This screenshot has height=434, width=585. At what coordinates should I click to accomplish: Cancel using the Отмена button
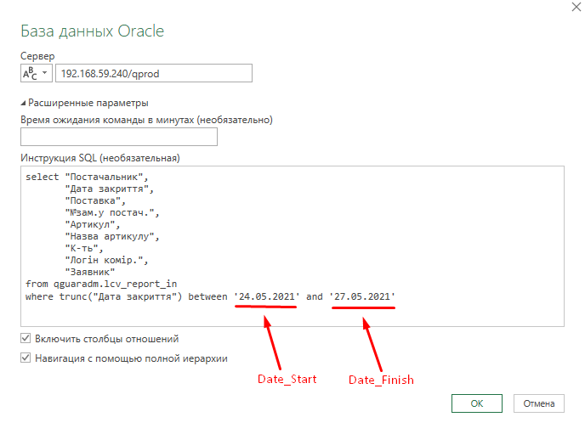click(x=539, y=403)
